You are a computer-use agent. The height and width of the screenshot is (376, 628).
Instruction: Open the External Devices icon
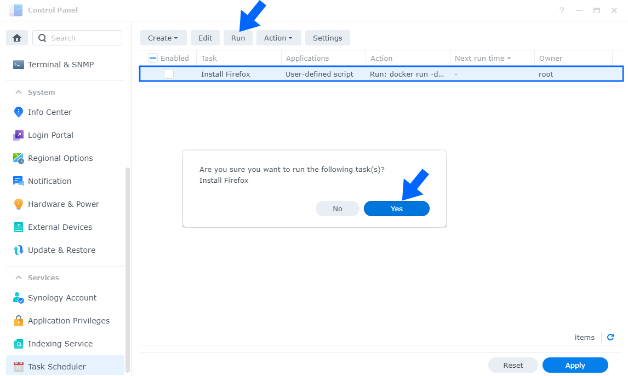19,227
